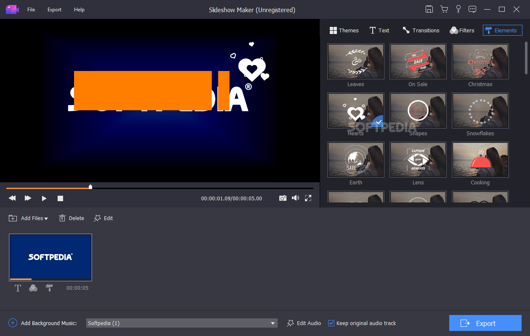This screenshot has width=530, height=336.
Task: Select the Snowflakes element
Action: [480, 110]
